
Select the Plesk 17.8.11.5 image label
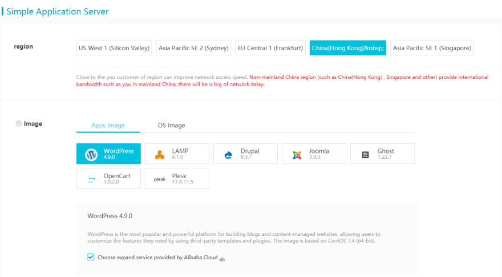(x=183, y=179)
